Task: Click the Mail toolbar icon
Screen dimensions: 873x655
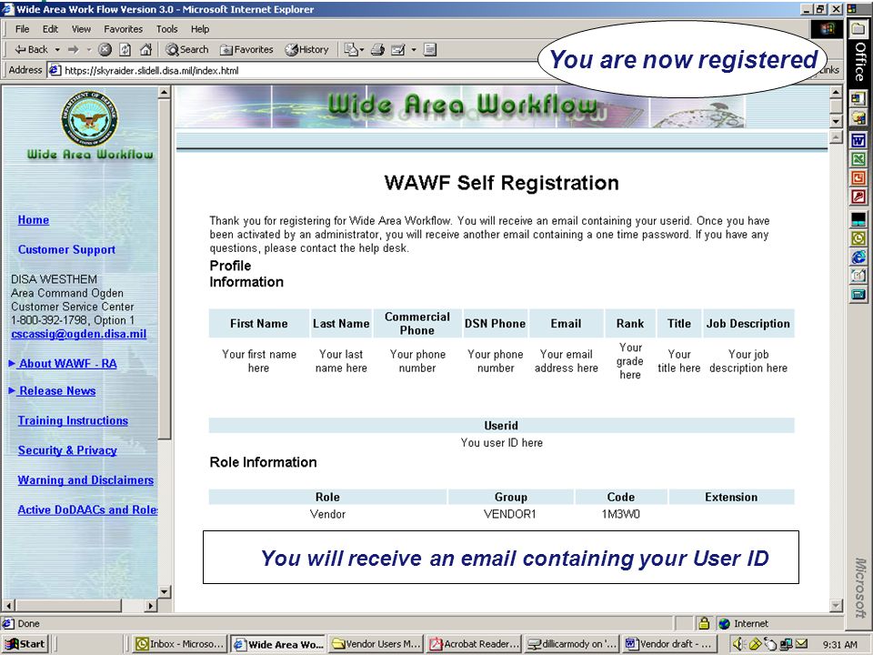Action: (351, 49)
